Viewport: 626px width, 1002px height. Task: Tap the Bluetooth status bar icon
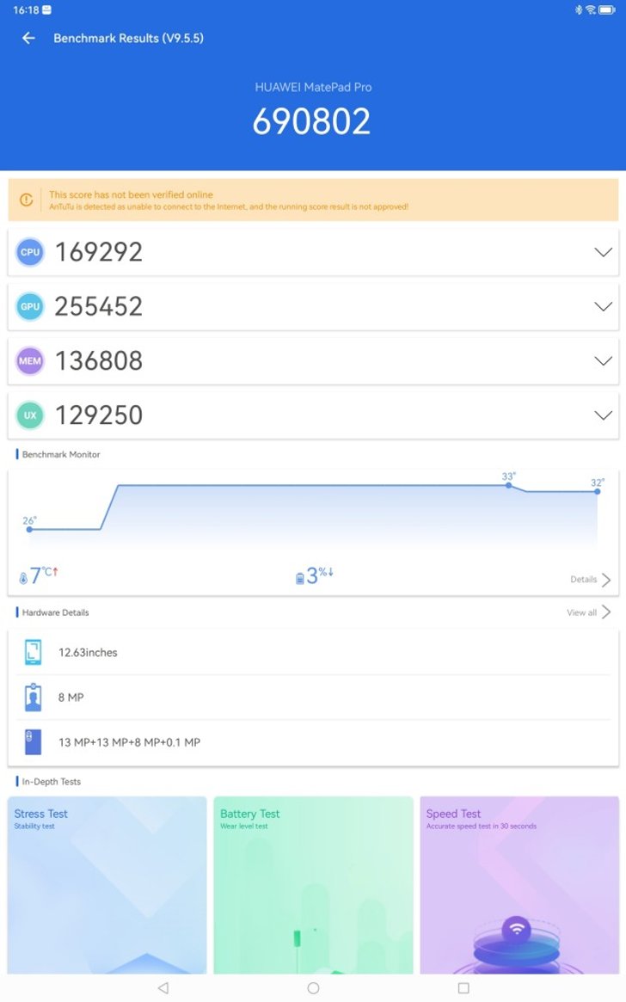pyautogui.click(x=579, y=9)
